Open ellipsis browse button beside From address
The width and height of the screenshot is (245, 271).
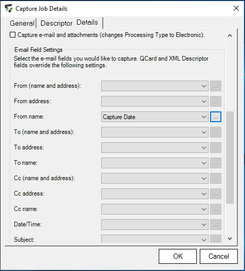click(x=216, y=102)
